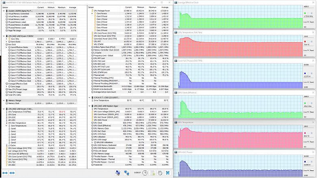The image size is (317, 178).
Task: Click Reset in Average Effective Clock graph
Action: (x=312, y=22)
